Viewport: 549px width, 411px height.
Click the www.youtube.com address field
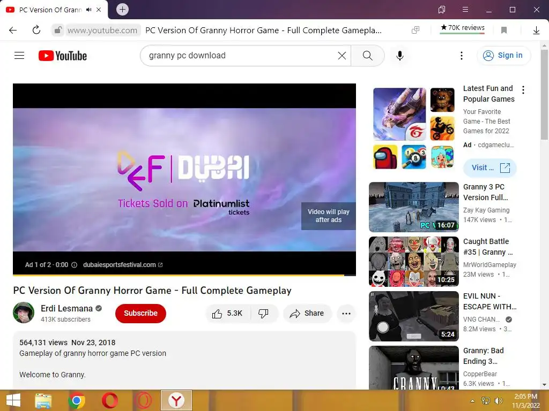pyautogui.click(x=102, y=31)
